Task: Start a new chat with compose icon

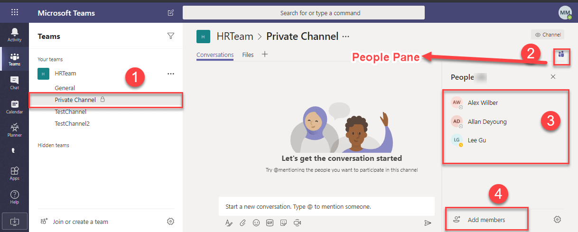Action: (171, 13)
